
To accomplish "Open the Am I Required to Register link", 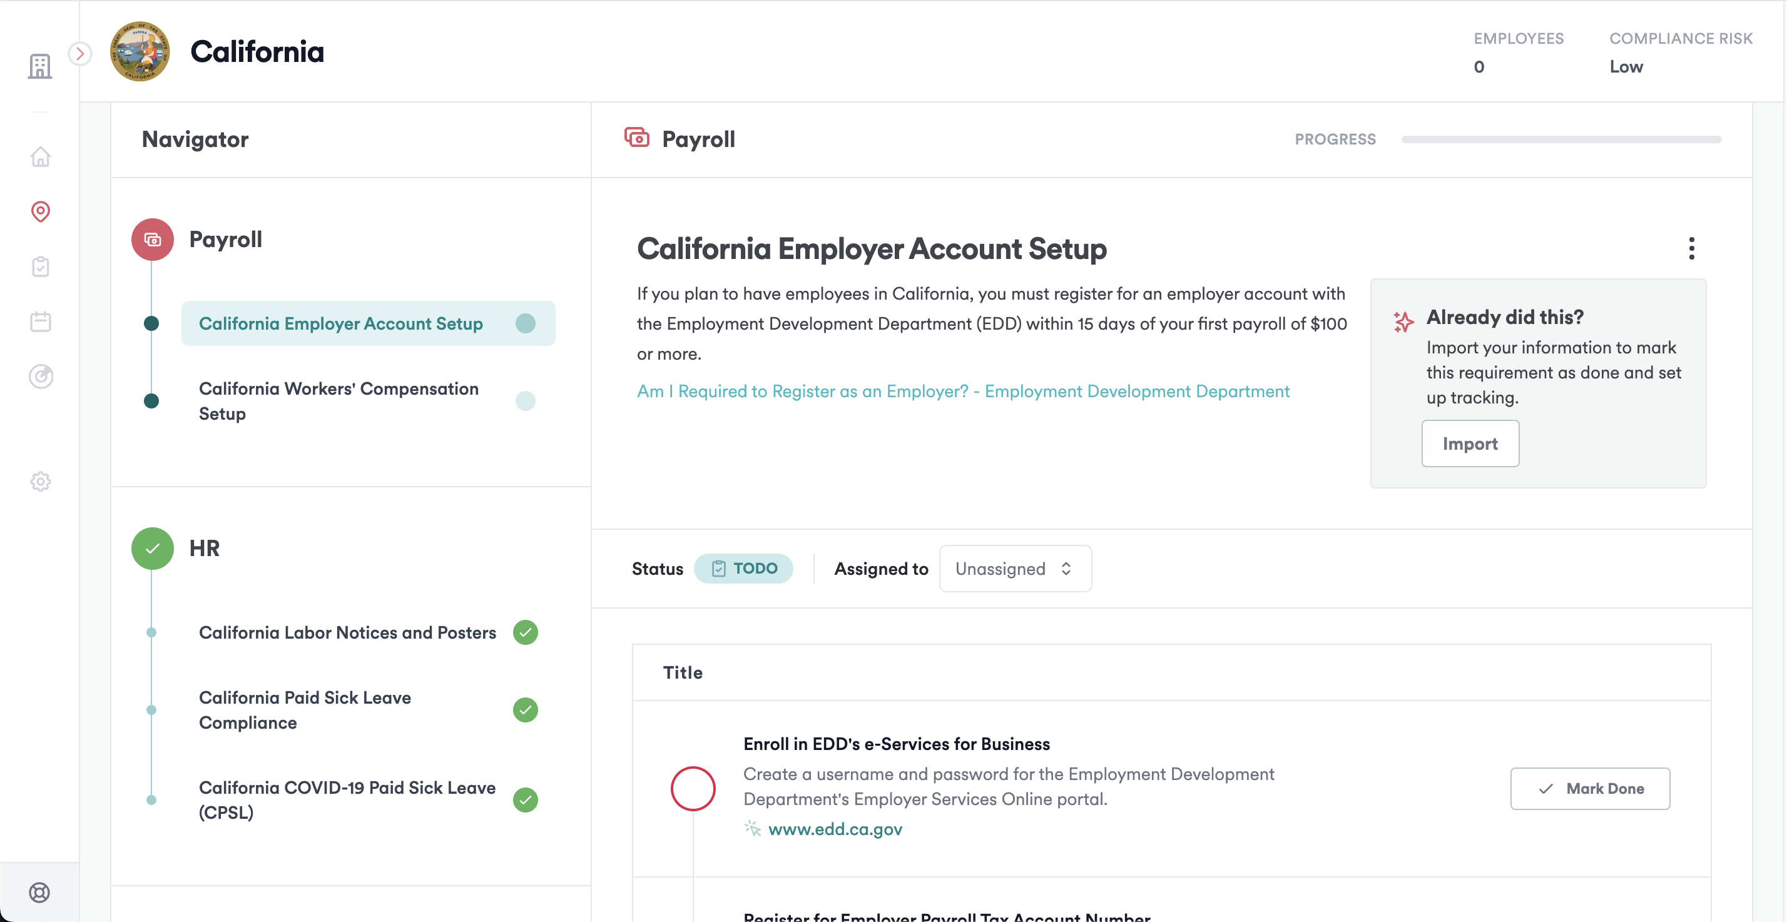I will pos(964,392).
